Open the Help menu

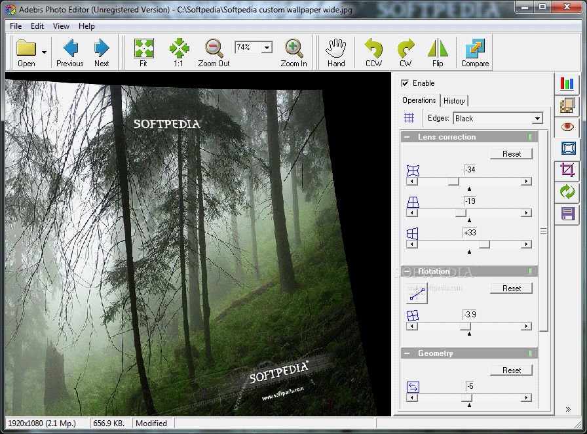coord(86,26)
